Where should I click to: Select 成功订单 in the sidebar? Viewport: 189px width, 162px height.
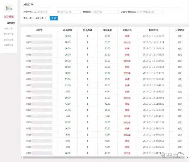click(x=11, y=23)
